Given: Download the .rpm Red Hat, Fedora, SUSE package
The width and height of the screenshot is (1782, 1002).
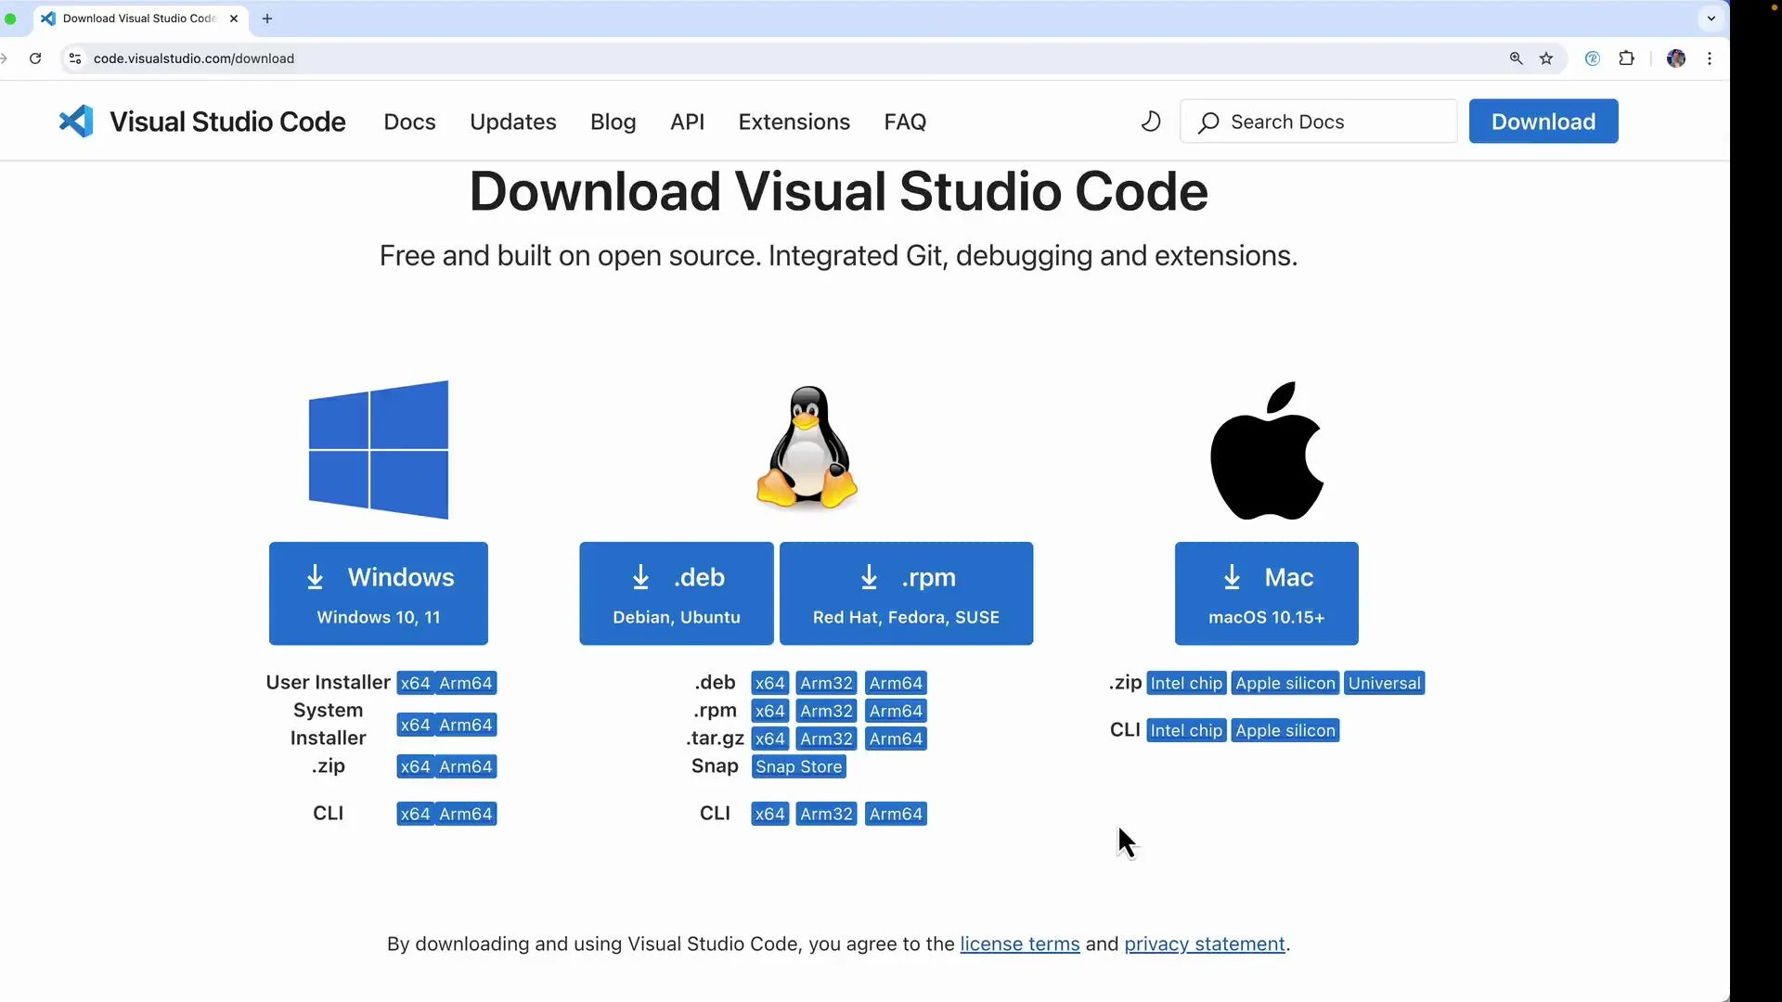Looking at the screenshot, I should pyautogui.click(x=907, y=594).
